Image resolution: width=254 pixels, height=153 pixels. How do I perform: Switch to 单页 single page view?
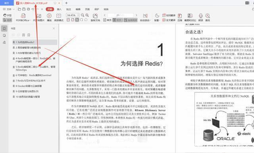tap(108, 20)
